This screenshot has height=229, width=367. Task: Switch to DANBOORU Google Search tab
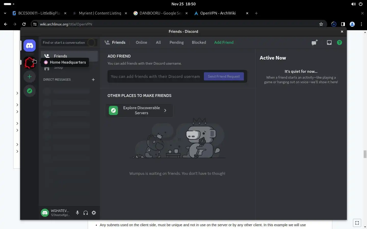161,13
